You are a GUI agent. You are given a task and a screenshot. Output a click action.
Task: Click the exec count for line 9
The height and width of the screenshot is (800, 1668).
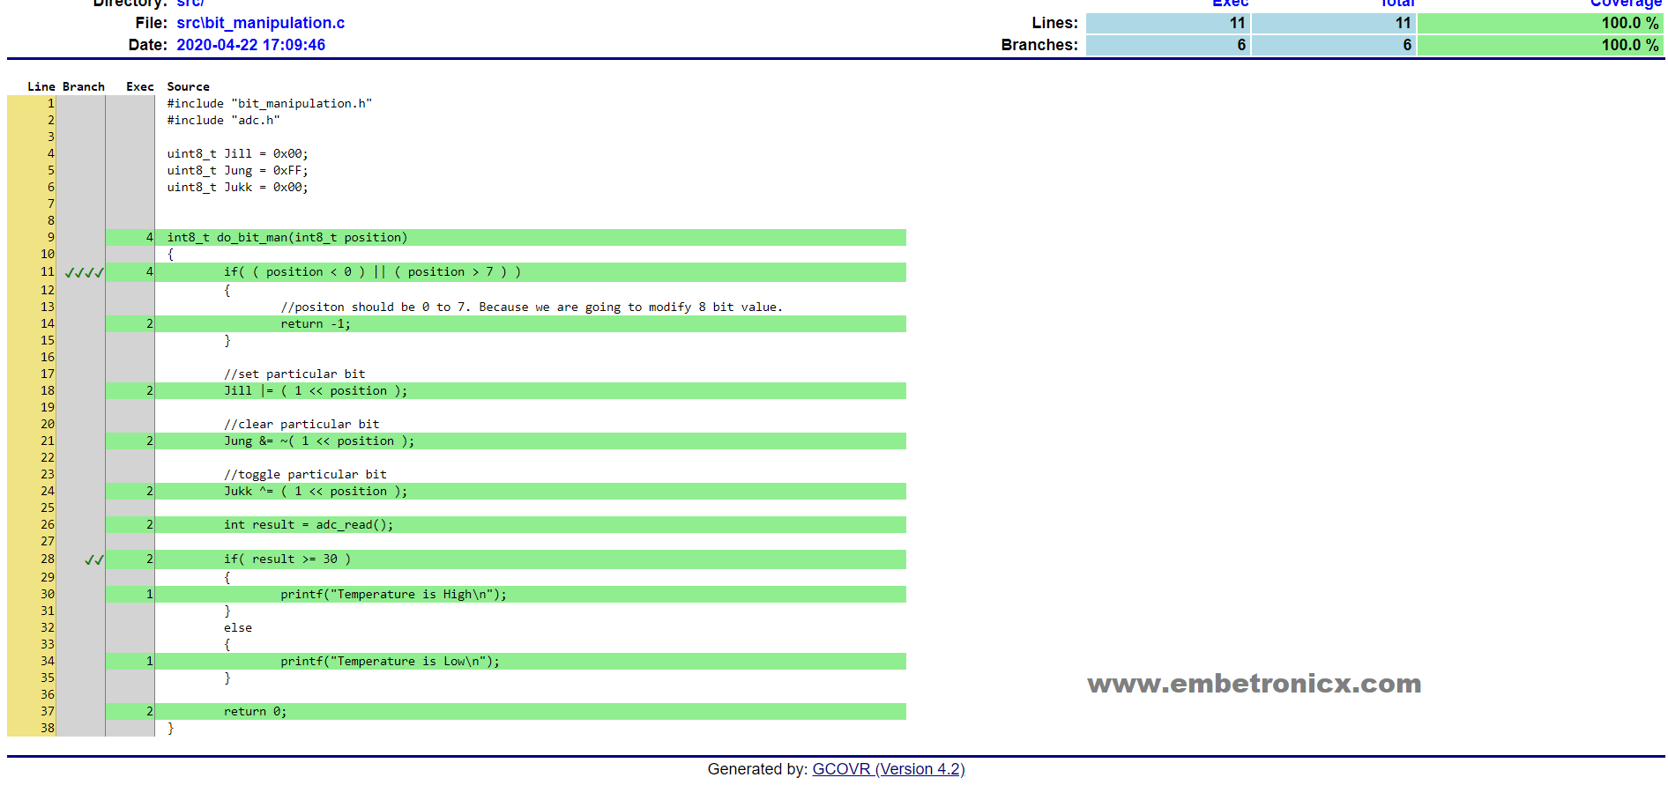[x=149, y=237]
